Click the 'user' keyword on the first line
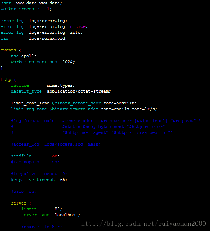This screenshot has width=210, height=231. (6, 3)
